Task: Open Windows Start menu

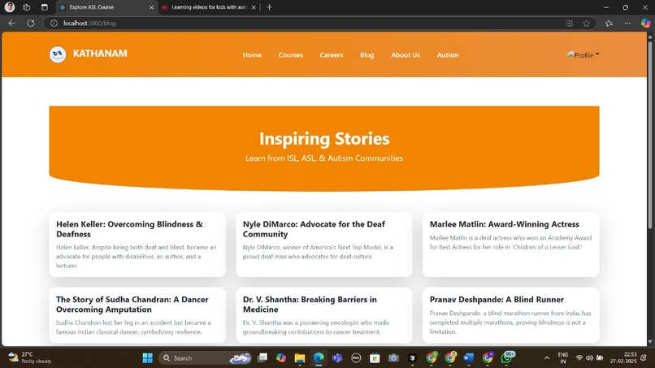Action: pyautogui.click(x=147, y=358)
